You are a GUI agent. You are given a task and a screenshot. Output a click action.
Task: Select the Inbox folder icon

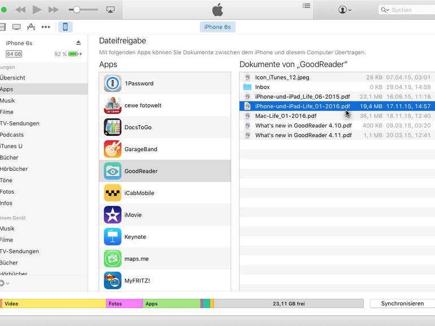[x=247, y=87]
